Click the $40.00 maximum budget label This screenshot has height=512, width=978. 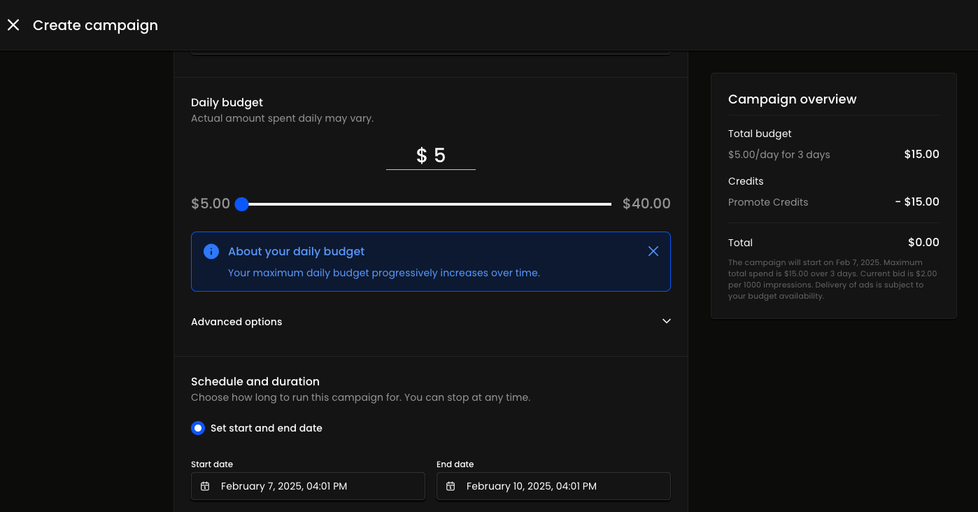(646, 204)
